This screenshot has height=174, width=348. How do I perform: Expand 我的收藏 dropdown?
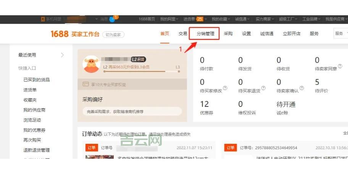tap(229, 19)
